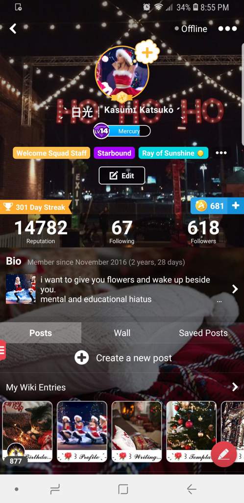The width and height of the screenshot is (244, 503).
Task: Switch to the Saved Posts tab
Action: 203,333
